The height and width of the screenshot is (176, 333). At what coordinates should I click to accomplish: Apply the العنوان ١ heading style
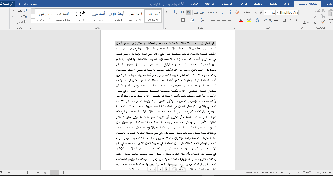coord(117,16)
